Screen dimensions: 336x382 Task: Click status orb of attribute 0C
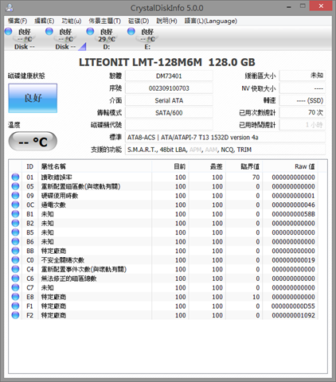[x=15, y=205]
